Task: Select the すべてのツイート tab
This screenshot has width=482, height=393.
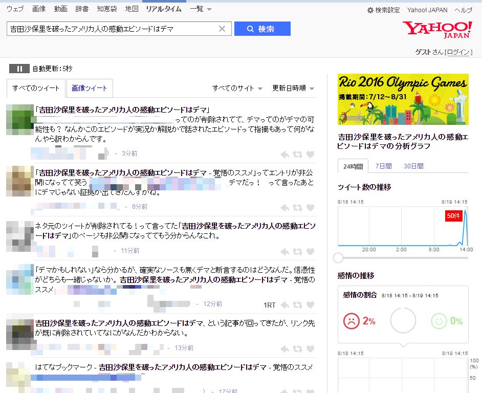Action: [36, 88]
